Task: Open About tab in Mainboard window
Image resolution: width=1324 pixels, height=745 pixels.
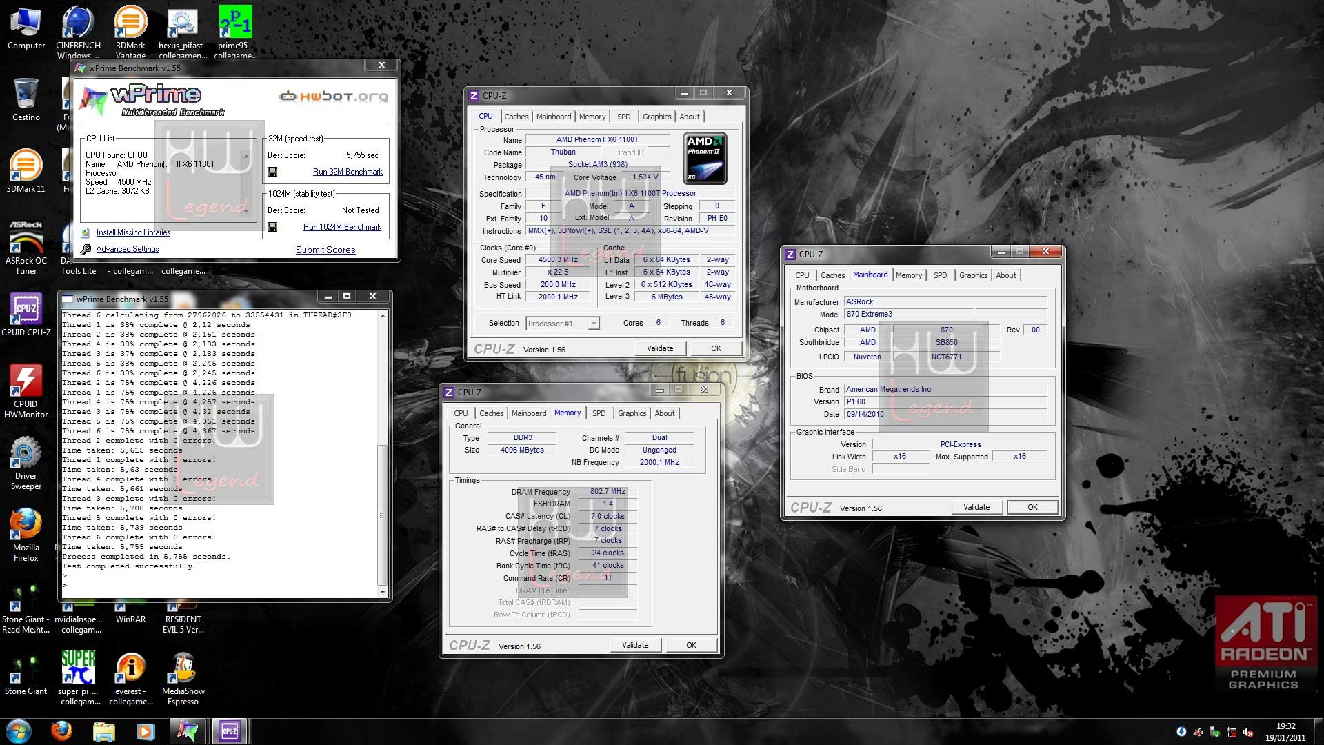Action: 1006,275
